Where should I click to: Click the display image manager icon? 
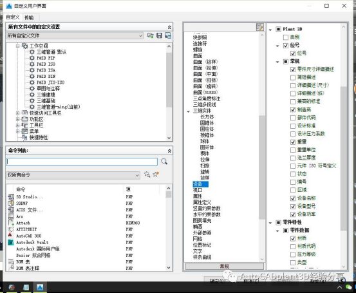[168, 35]
